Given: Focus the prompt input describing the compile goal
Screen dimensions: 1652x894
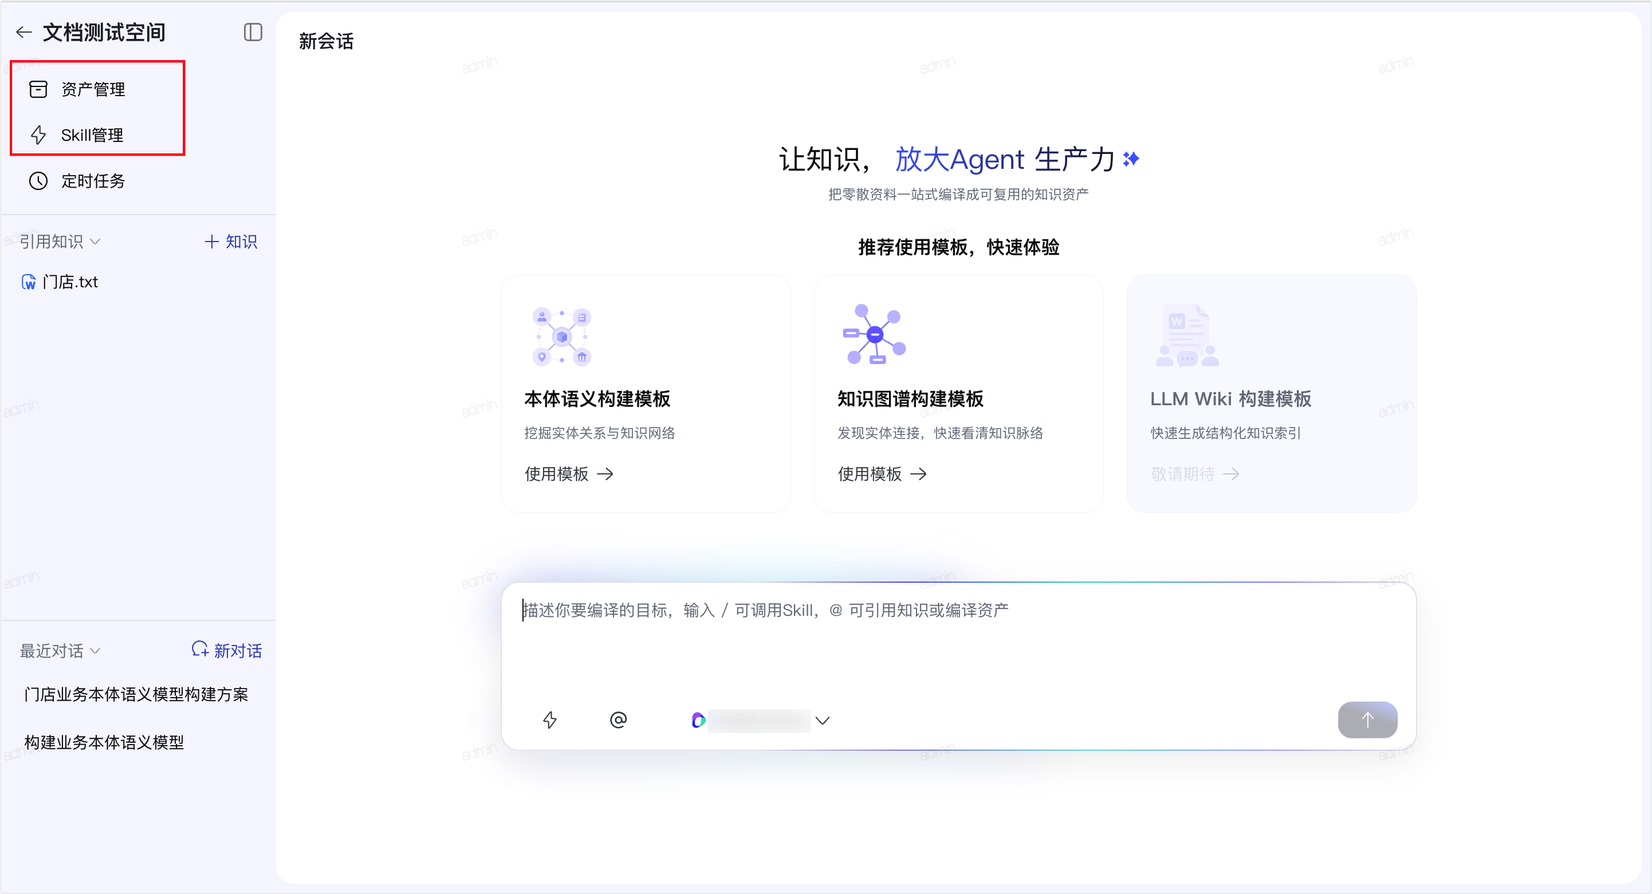Looking at the screenshot, I should [x=958, y=638].
